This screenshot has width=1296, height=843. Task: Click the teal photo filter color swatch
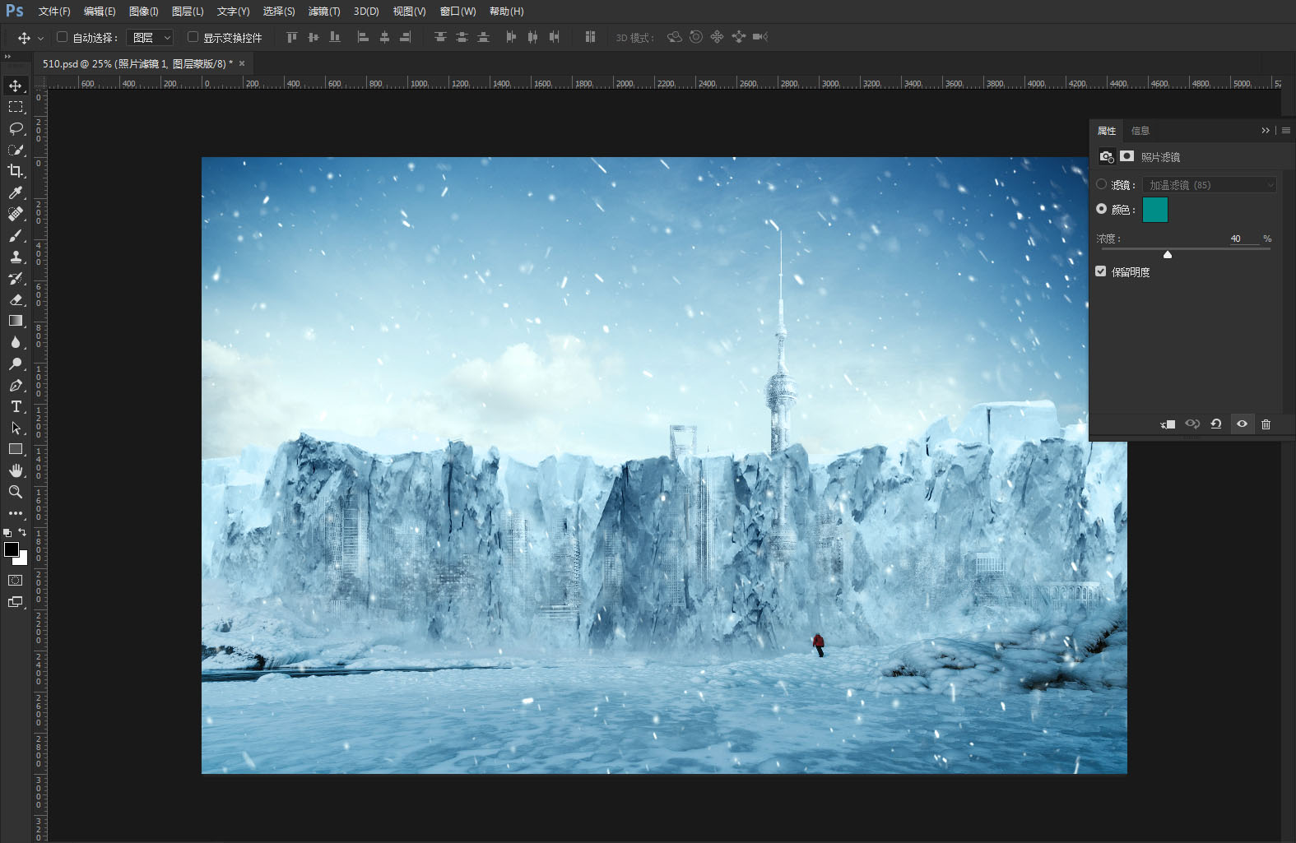coord(1155,210)
